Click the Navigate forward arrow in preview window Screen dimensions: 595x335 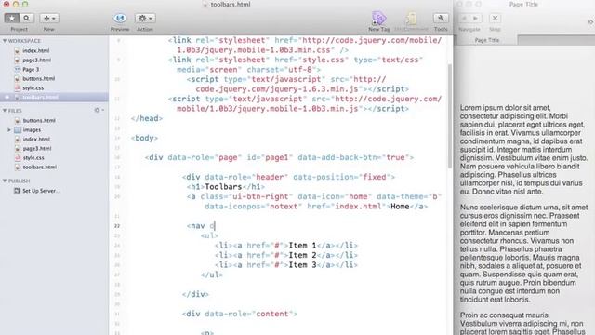click(475, 18)
